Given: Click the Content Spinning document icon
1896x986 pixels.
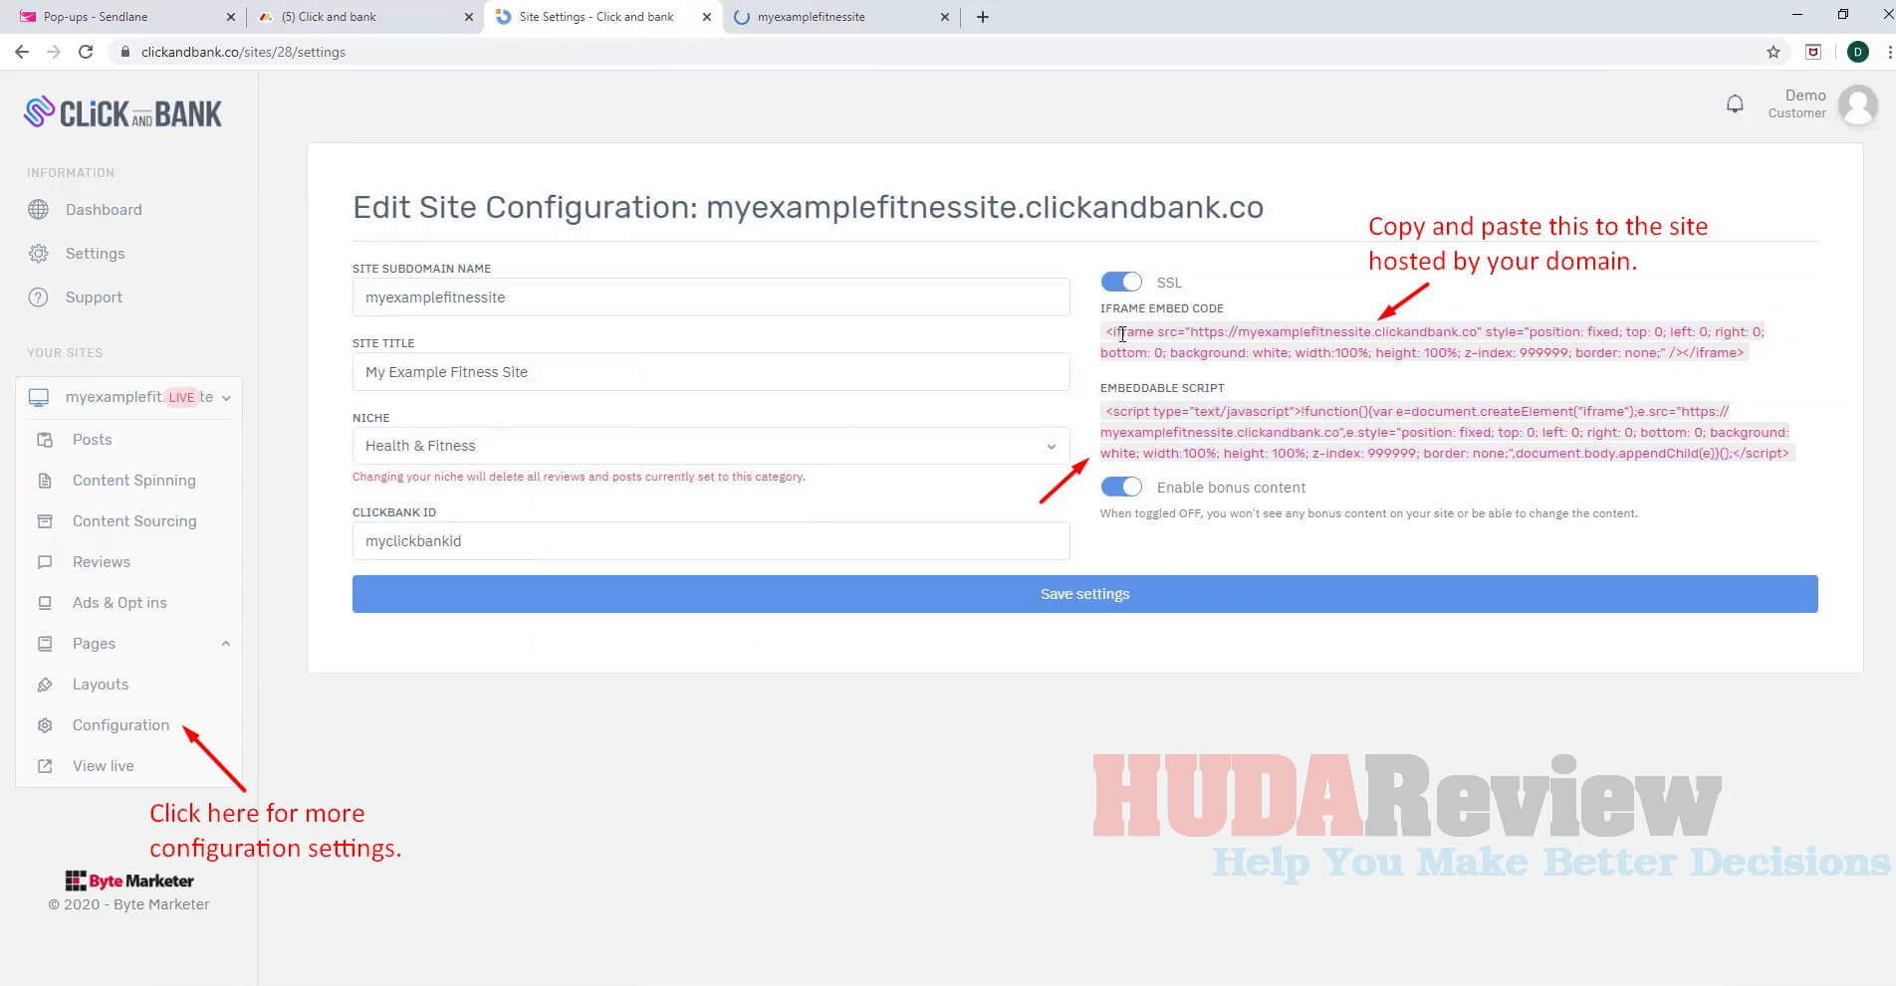Looking at the screenshot, I should [45, 481].
